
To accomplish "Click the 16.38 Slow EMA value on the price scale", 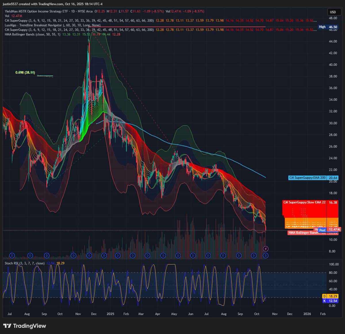I will click(333, 202).
